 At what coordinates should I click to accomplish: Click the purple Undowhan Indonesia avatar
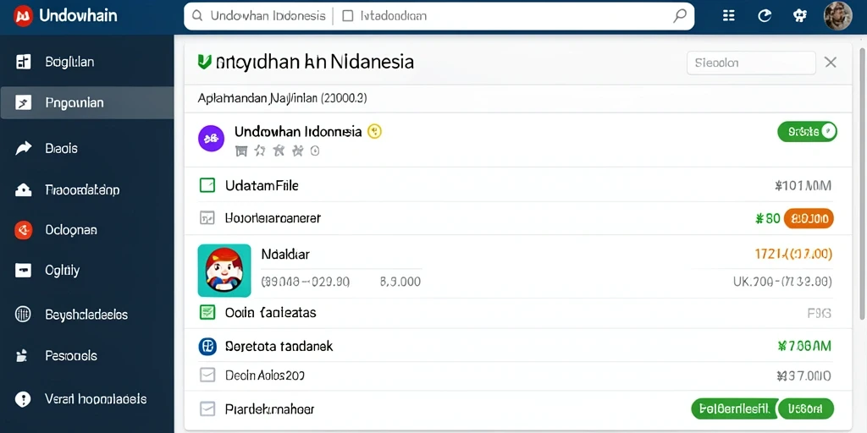(x=211, y=139)
